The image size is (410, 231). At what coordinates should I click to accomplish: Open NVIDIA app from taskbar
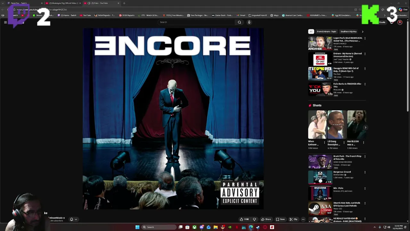pos(230,227)
